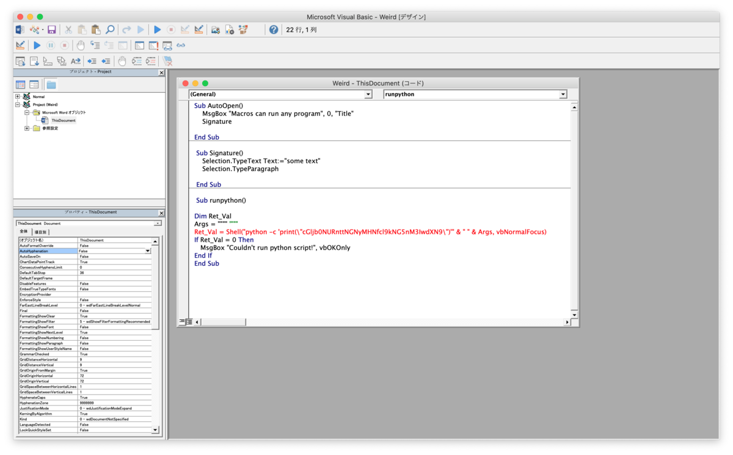This screenshot has width=733, height=455.
Task: Toggle Folders view in Project panel
Action: tap(51, 84)
